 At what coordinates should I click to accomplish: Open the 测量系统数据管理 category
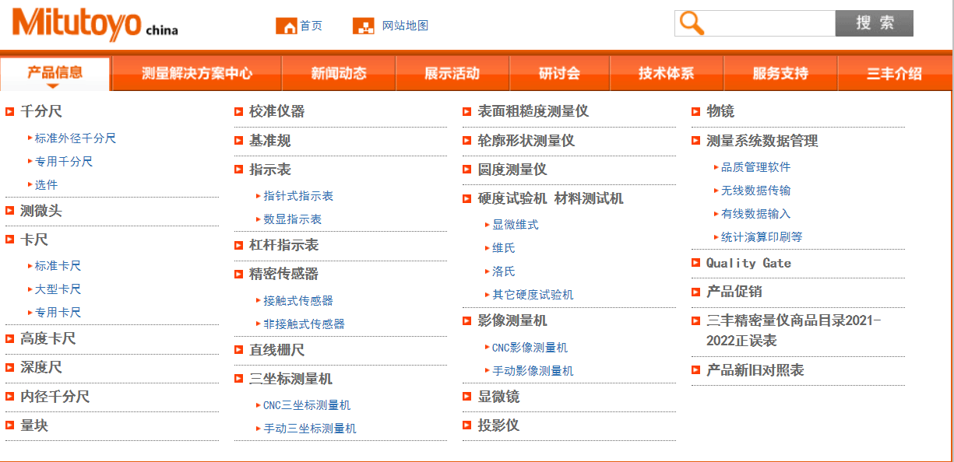click(762, 141)
